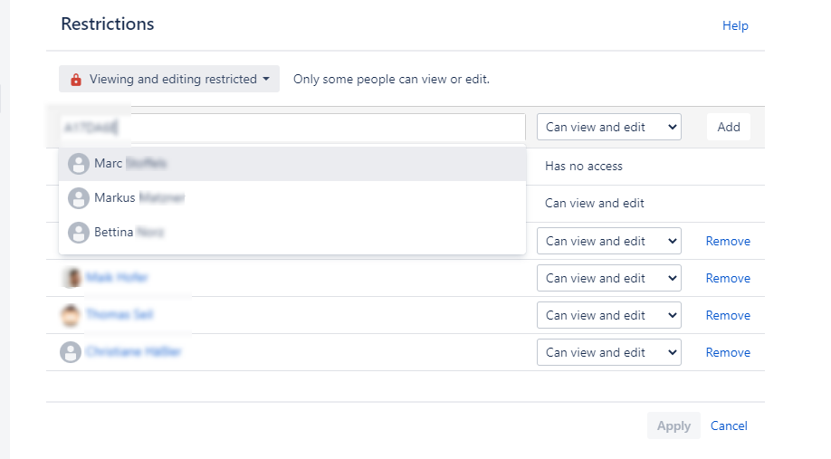Click the avatar icon next to Marc
The width and height of the screenshot is (831, 459).
point(79,163)
